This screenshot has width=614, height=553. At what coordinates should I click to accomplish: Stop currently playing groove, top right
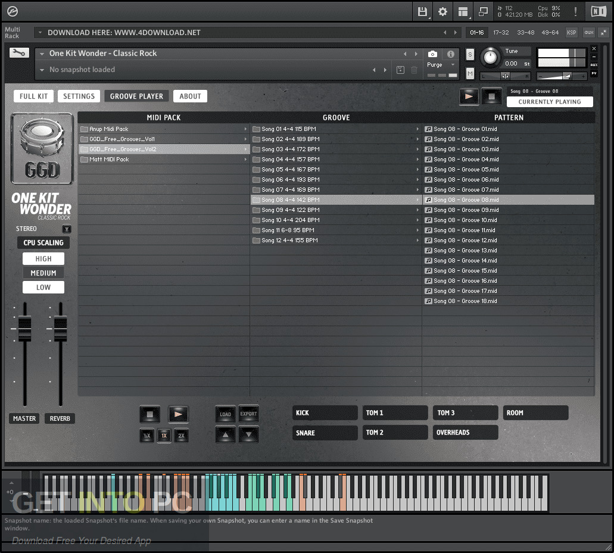pyautogui.click(x=491, y=96)
